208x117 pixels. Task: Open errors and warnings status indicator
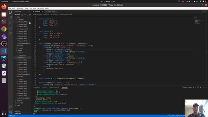tap(12, 116)
